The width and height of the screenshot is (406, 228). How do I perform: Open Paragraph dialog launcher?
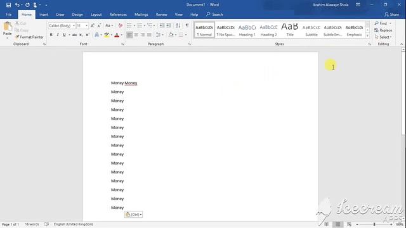pyautogui.click(x=189, y=44)
